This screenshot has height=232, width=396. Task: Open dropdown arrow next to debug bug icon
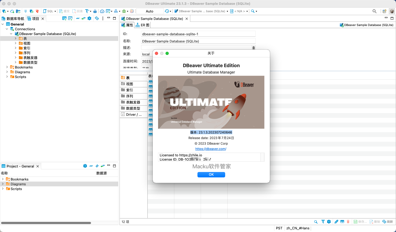[127, 11]
